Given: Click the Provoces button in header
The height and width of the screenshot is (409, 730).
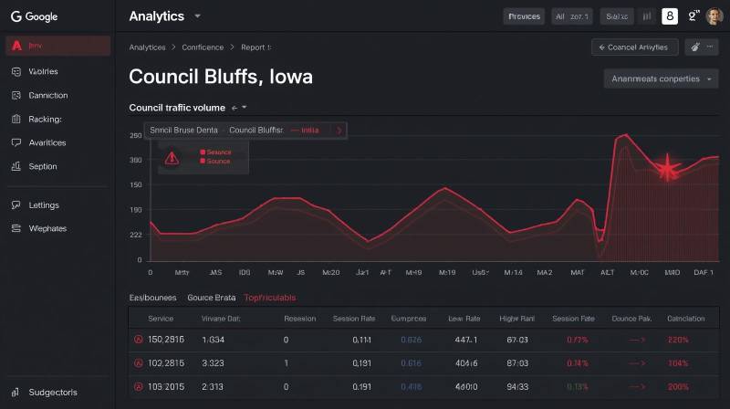Looking at the screenshot, I should coord(524,16).
